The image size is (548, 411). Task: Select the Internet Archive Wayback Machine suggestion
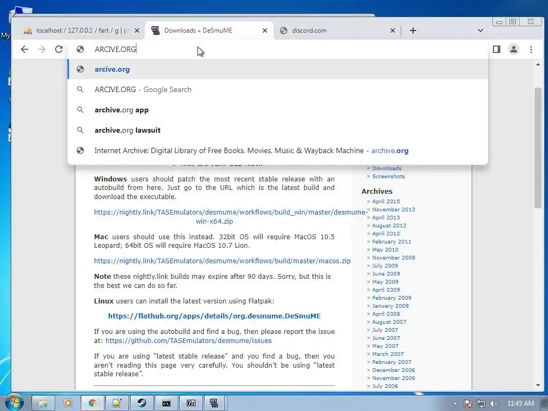278,150
